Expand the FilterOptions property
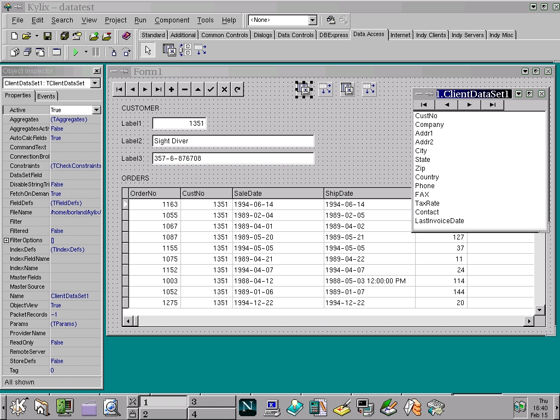Viewport: 560px width, 420px height. pos(7,241)
